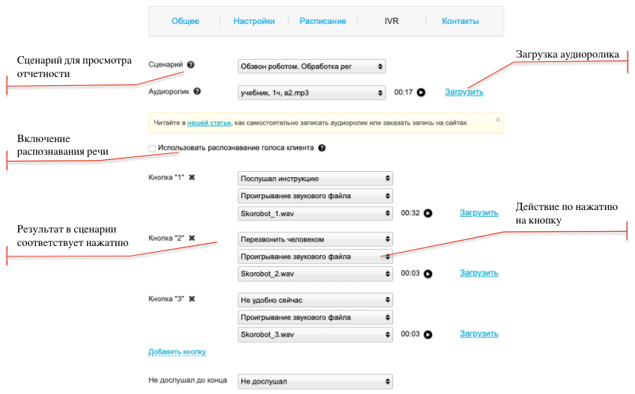Play the Skorobot_3.wav audio file

pyautogui.click(x=428, y=334)
